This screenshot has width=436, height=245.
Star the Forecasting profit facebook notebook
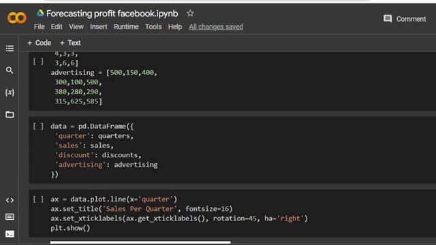(x=190, y=13)
